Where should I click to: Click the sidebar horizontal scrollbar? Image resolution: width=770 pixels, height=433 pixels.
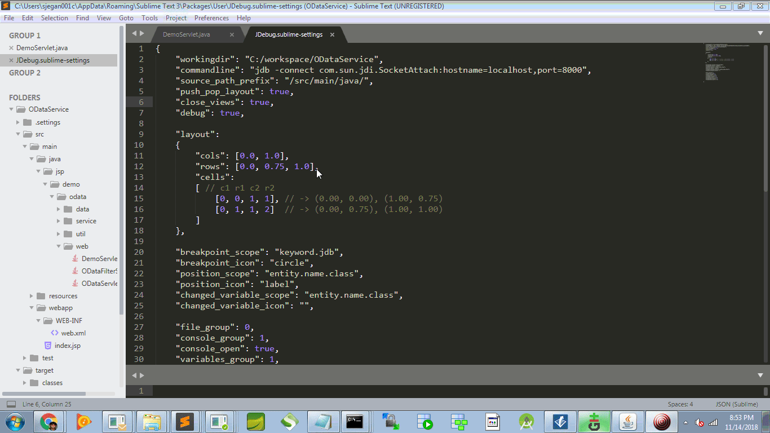point(44,394)
